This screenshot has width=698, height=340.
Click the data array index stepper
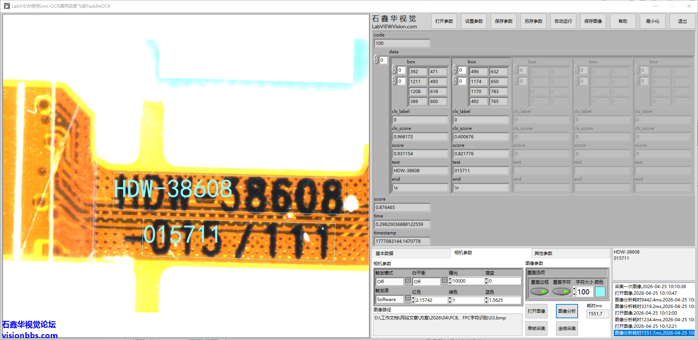pos(376,60)
